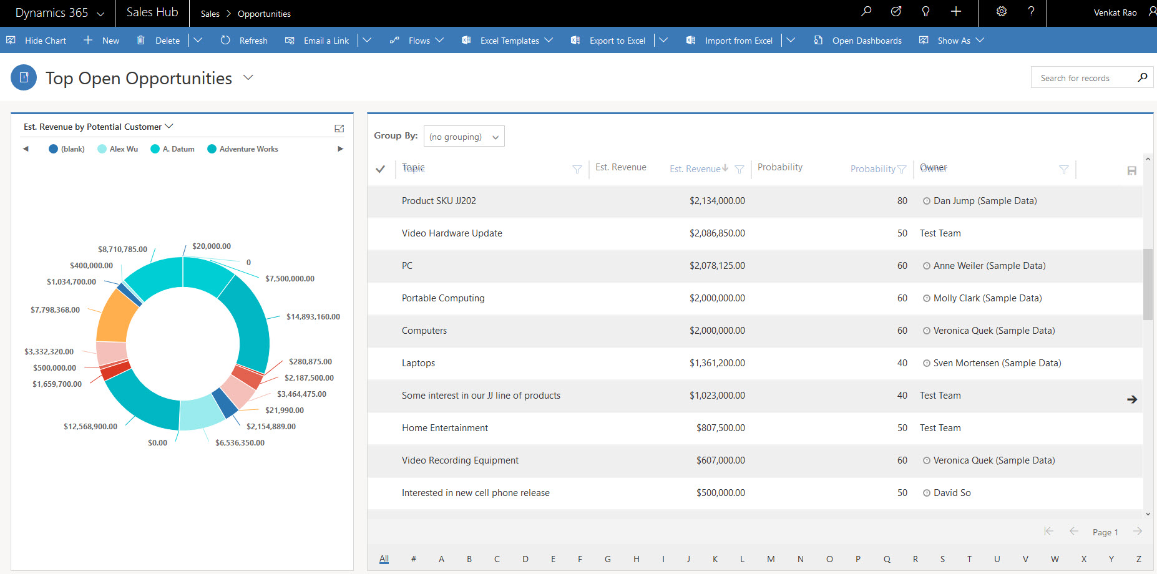The height and width of the screenshot is (574, 1157).
Task: Open the assistant lightbulb icon
Action: tap(925, 12)
